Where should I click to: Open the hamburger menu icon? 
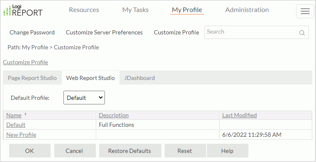coord(305,11)
